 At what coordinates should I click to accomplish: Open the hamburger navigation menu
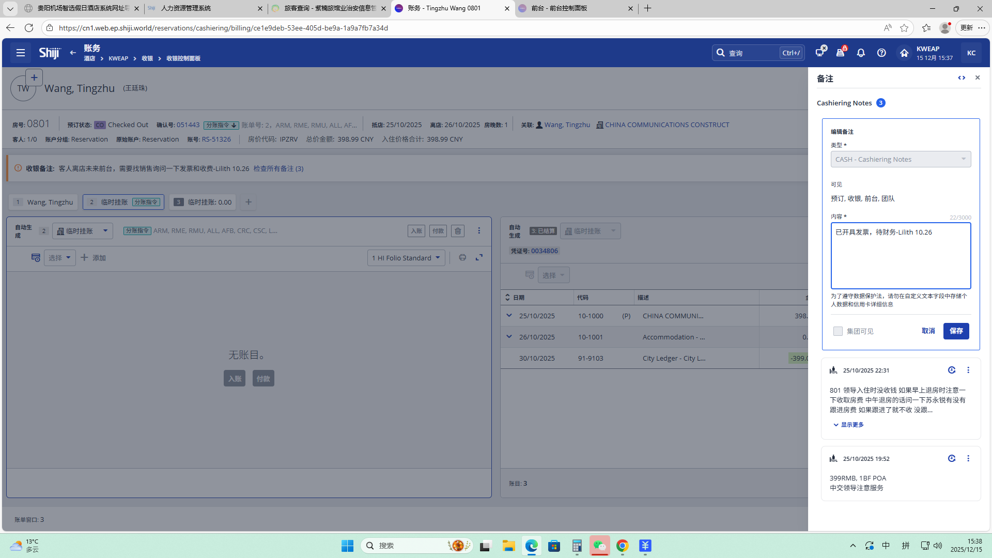(x=21, y=53)
